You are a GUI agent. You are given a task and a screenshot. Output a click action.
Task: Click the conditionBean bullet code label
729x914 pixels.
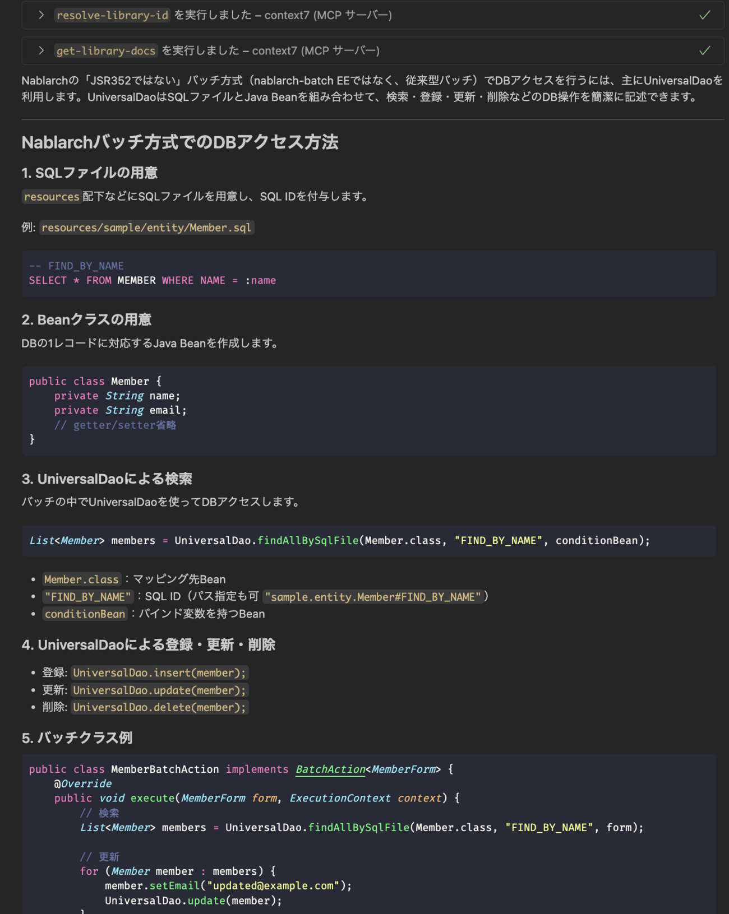pos(85,614)
